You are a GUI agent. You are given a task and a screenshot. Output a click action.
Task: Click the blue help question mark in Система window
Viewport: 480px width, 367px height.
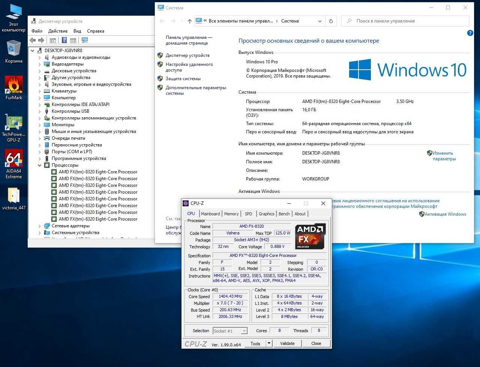tap(470, 33)
